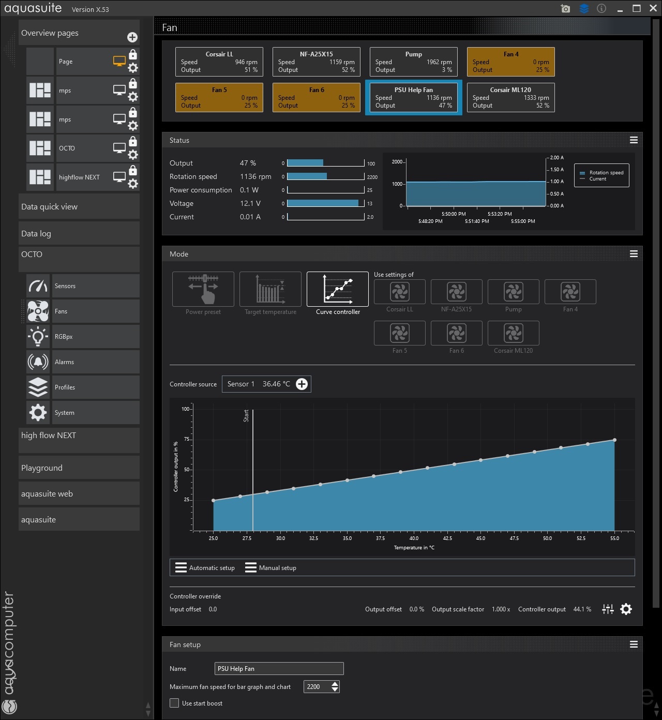Viewport: 662px width, 720px height.
Task: Select Power preset mode
Action: 203,289
